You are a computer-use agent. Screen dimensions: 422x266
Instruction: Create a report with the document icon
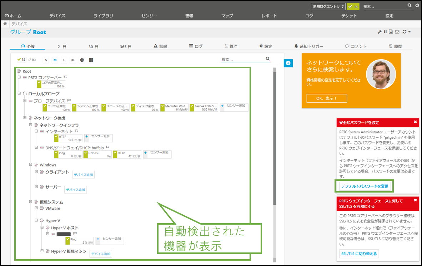click(x=391, y=31)
